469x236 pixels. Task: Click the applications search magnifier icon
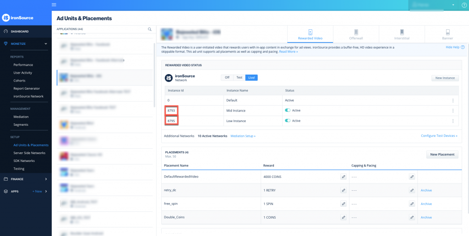[x=150, y=29]
